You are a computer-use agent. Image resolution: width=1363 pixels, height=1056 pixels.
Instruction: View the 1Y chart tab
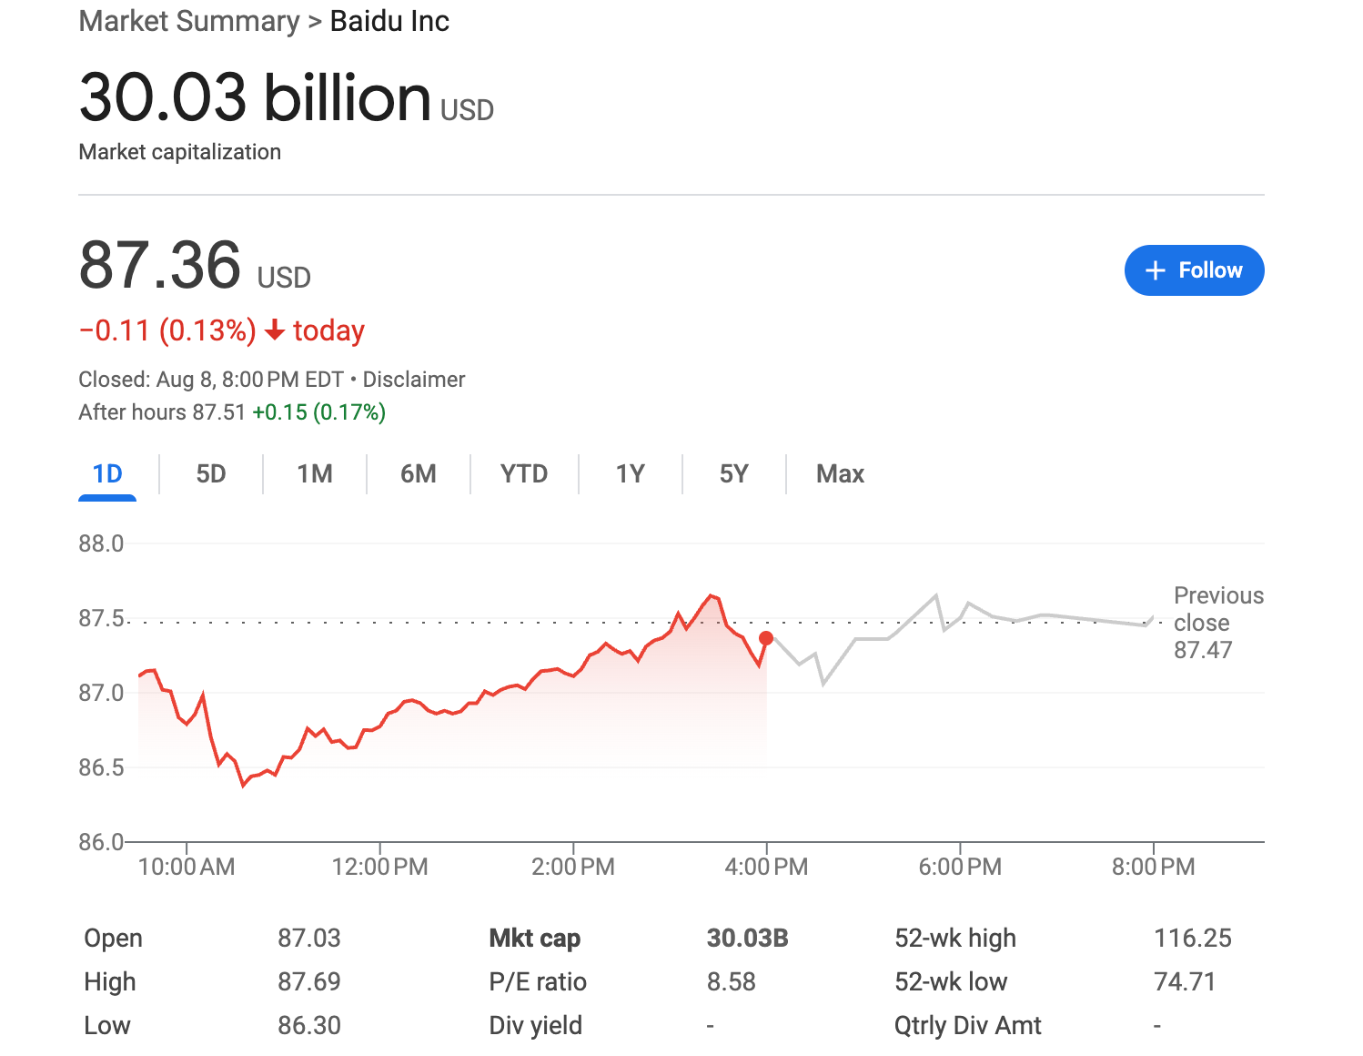[630, 474]
